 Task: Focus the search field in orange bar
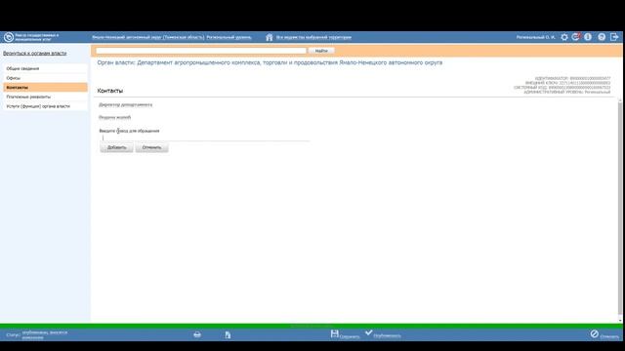coord(201,51)
